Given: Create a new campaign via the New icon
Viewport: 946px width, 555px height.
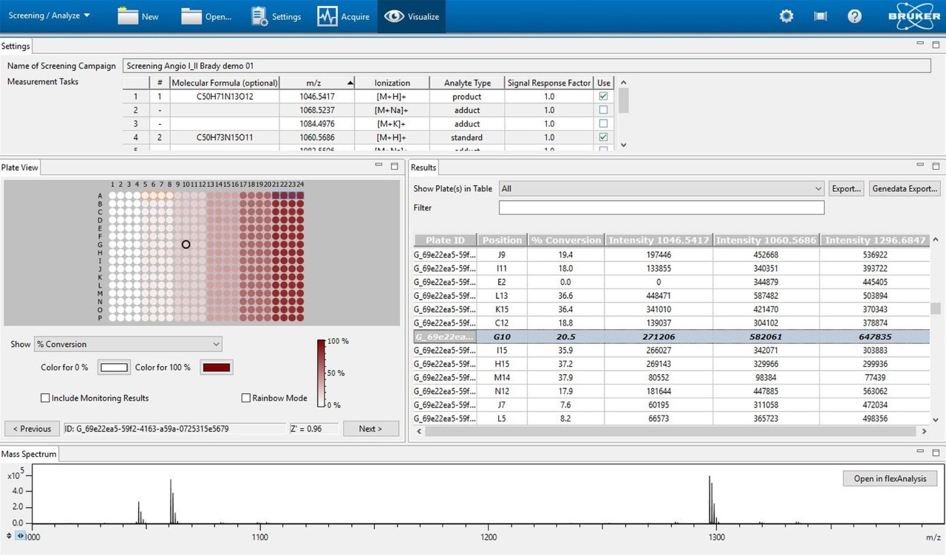Looking at the screenshot, I should point(137,15).
